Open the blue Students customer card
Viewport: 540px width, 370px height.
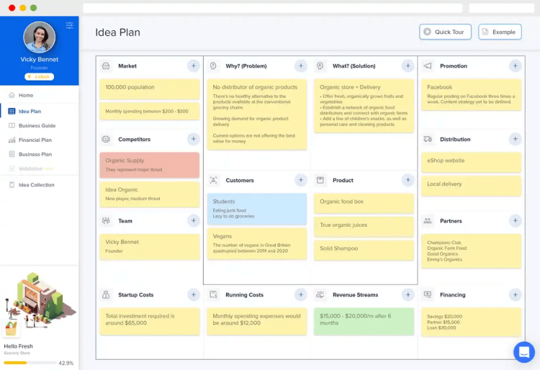pyautogui.click(x=257, y=209)
